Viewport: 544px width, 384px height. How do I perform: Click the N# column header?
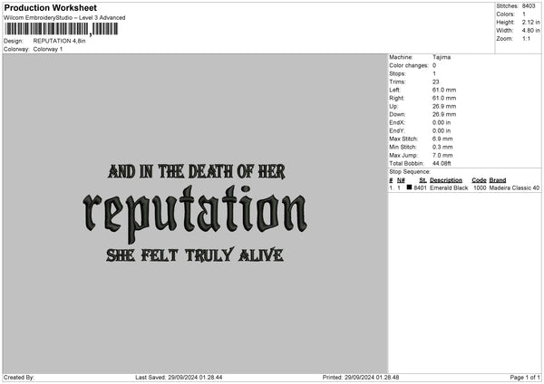pos(401,180)
